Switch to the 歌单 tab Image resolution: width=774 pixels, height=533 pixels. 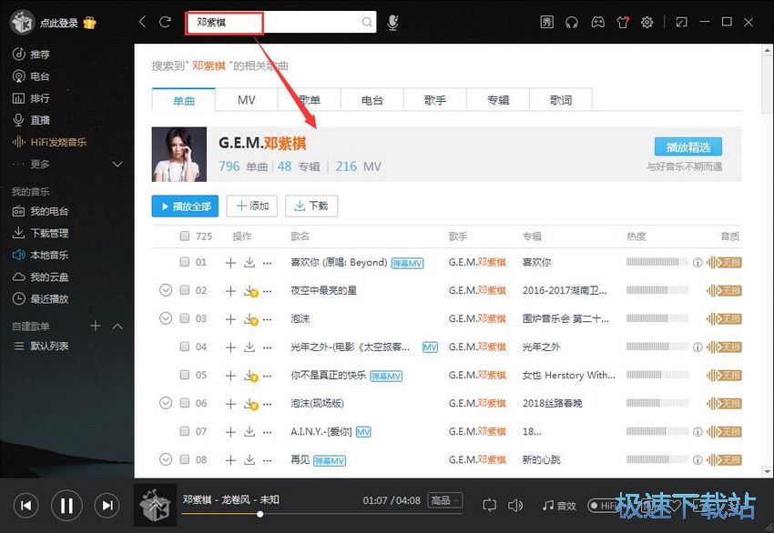[x=310, y=100]
